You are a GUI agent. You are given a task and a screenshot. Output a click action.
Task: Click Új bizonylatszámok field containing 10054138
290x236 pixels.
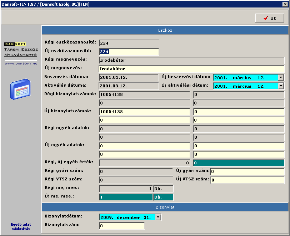pos(144,112)
